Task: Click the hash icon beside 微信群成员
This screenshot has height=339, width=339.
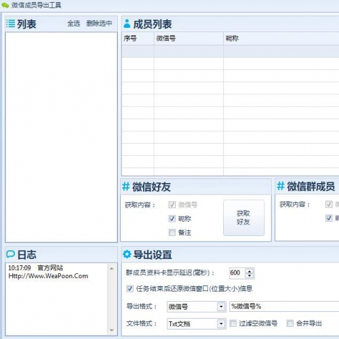Action: point(281,186)
